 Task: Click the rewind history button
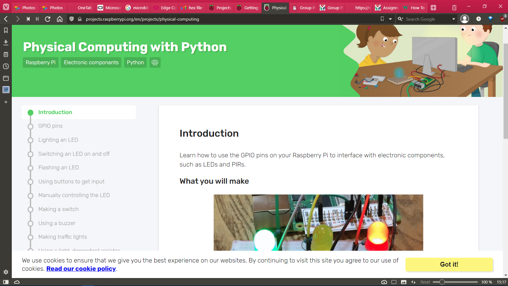[x=28, y=19]
